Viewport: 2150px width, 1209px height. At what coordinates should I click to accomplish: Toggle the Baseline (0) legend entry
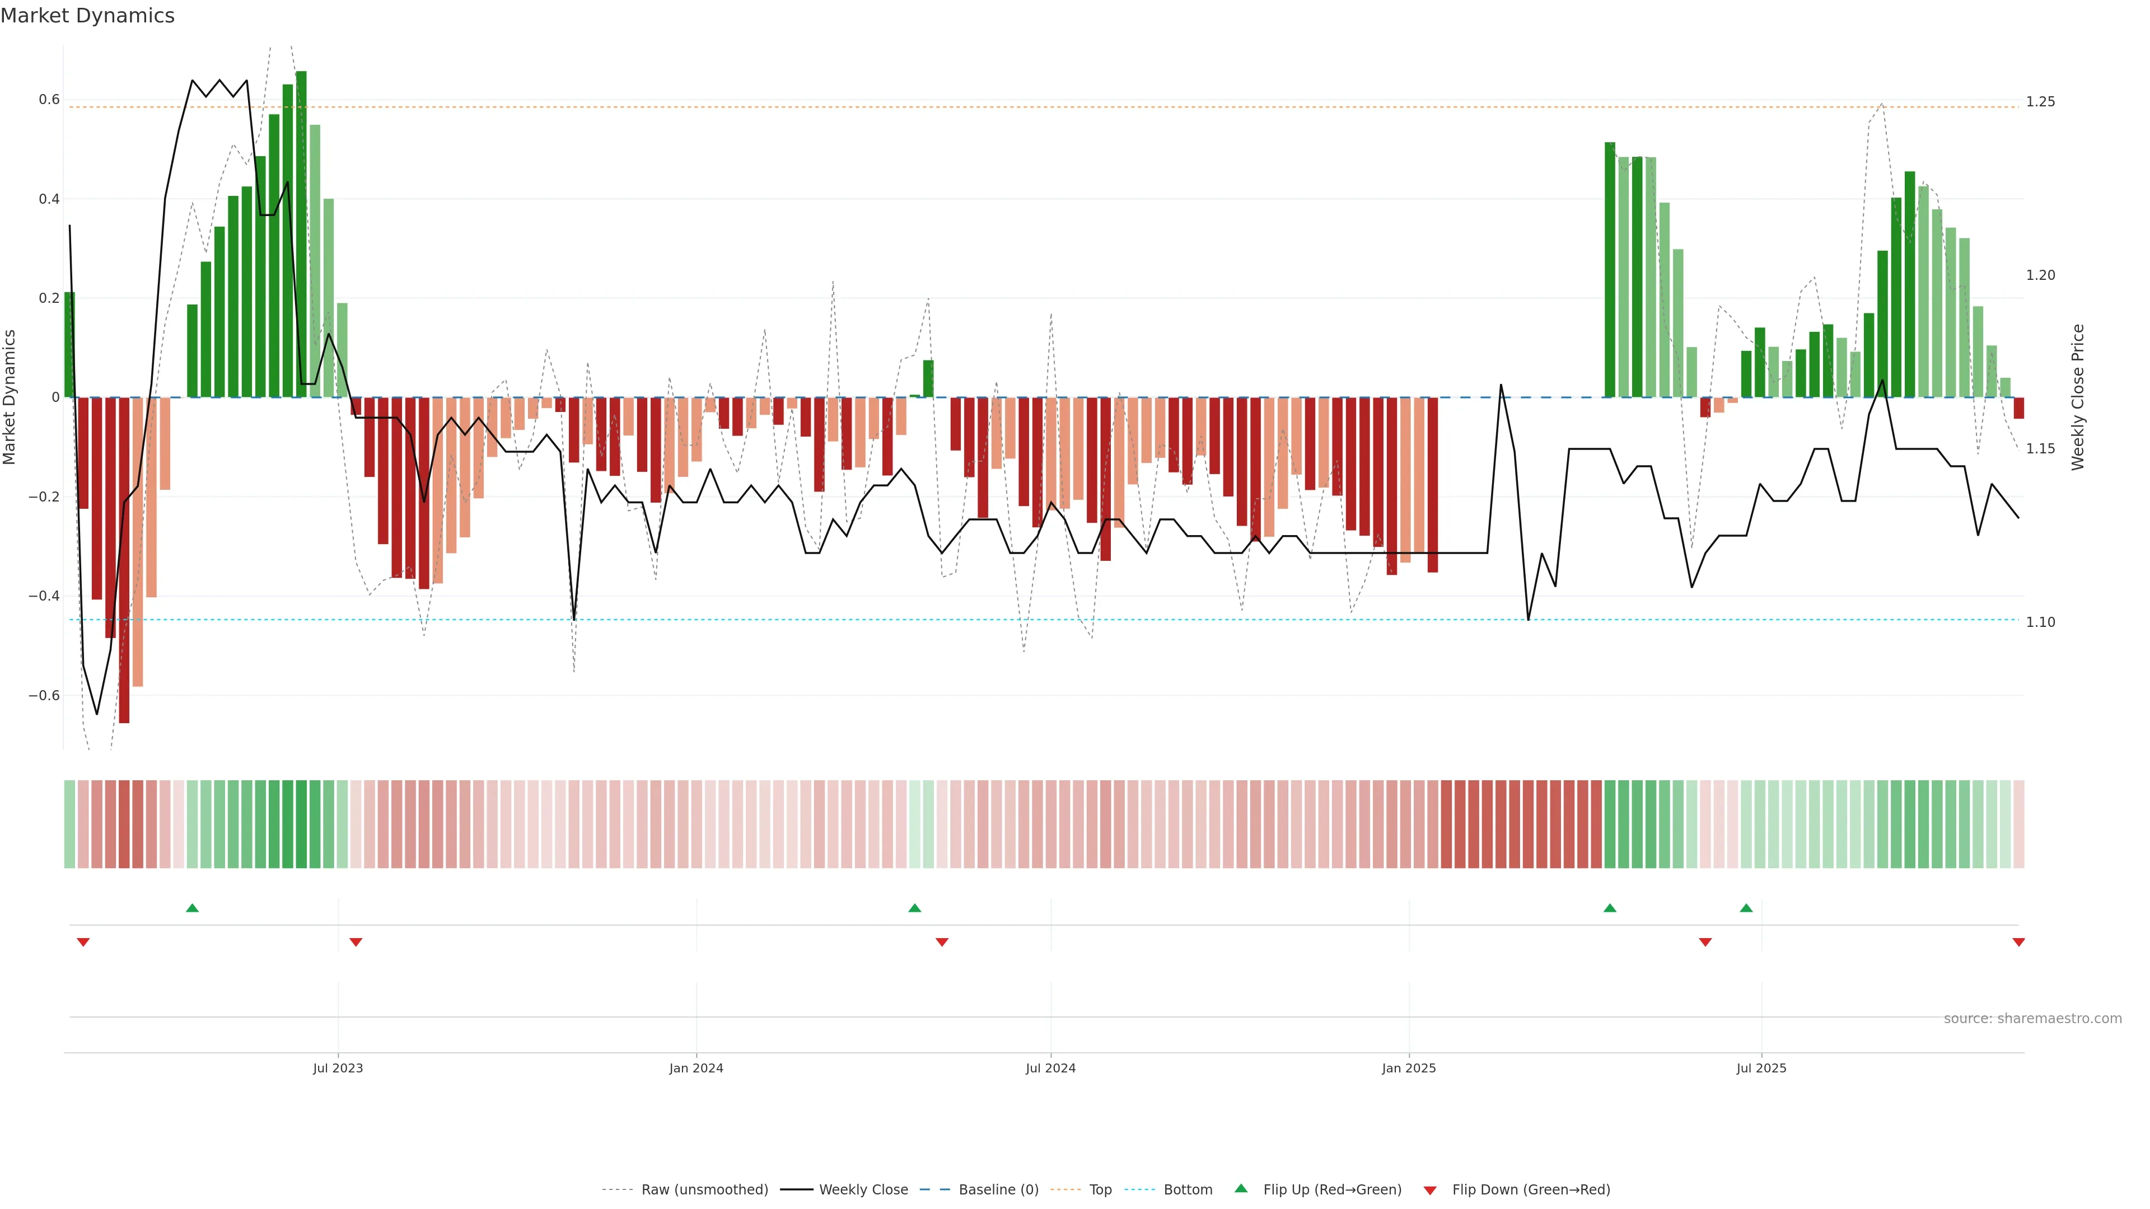pos(998,1190)
